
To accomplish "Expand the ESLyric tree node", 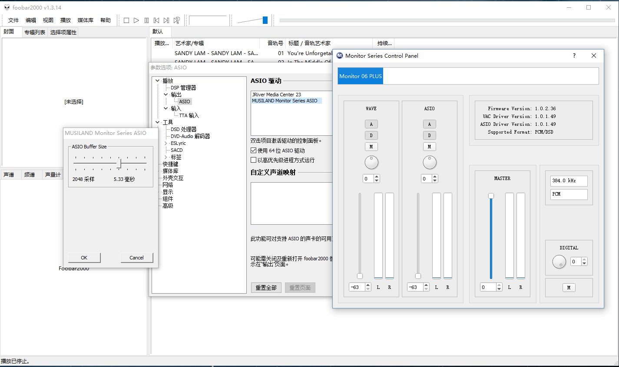I will point(166,143).
